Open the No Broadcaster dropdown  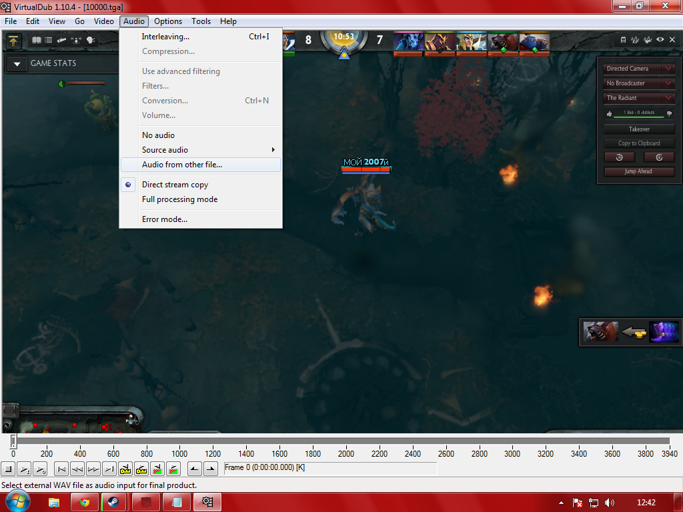click(x=639, y=83)
